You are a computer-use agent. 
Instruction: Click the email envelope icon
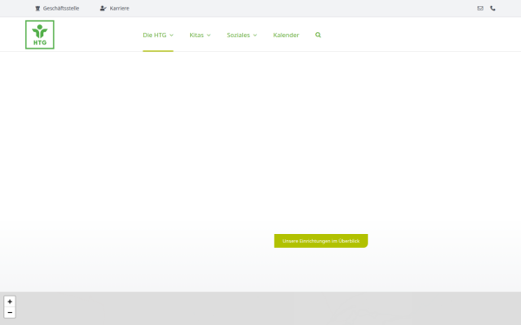(480, 9)
